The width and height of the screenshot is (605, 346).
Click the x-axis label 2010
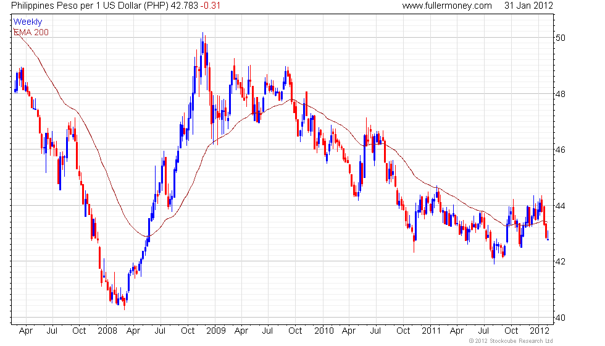point(323,331)
